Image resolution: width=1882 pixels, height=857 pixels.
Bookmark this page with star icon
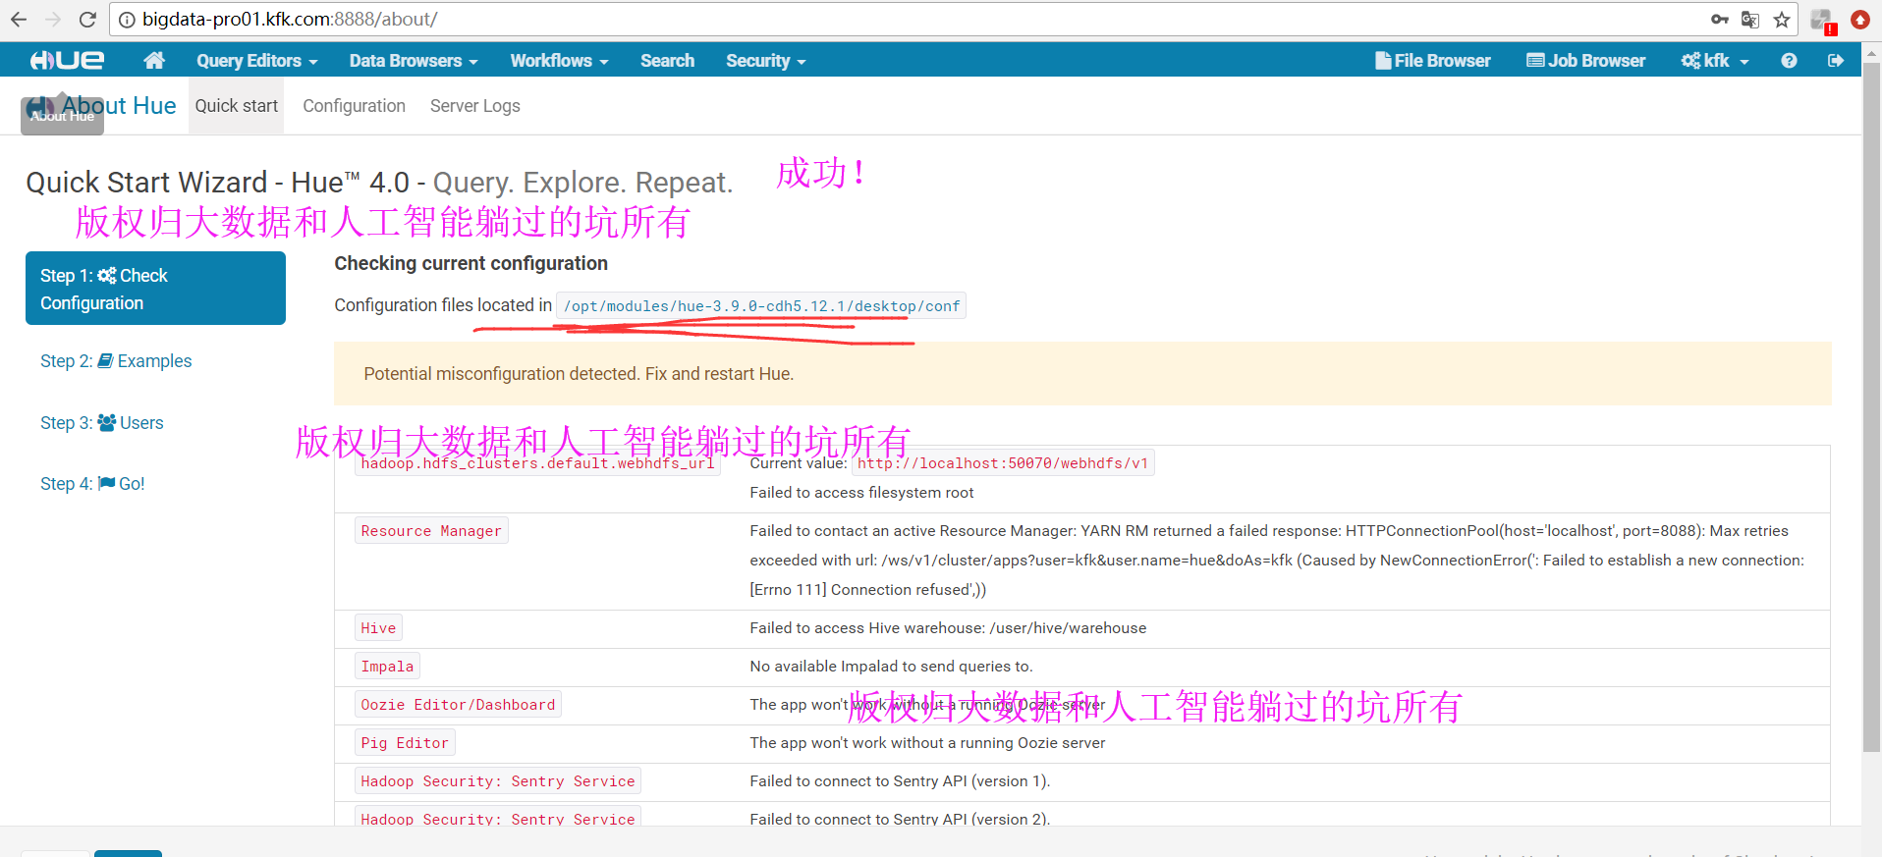[1782, 19]
